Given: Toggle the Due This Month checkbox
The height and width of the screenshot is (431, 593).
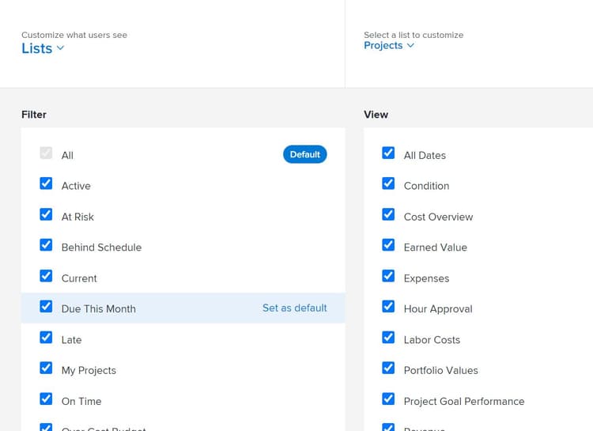Looking at the screenshot, I should point(46,307).
